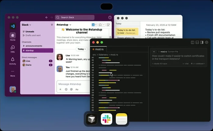Click 'src' in the editor breadcrumb
213x131 pixels.
click(x=94, y=55)
